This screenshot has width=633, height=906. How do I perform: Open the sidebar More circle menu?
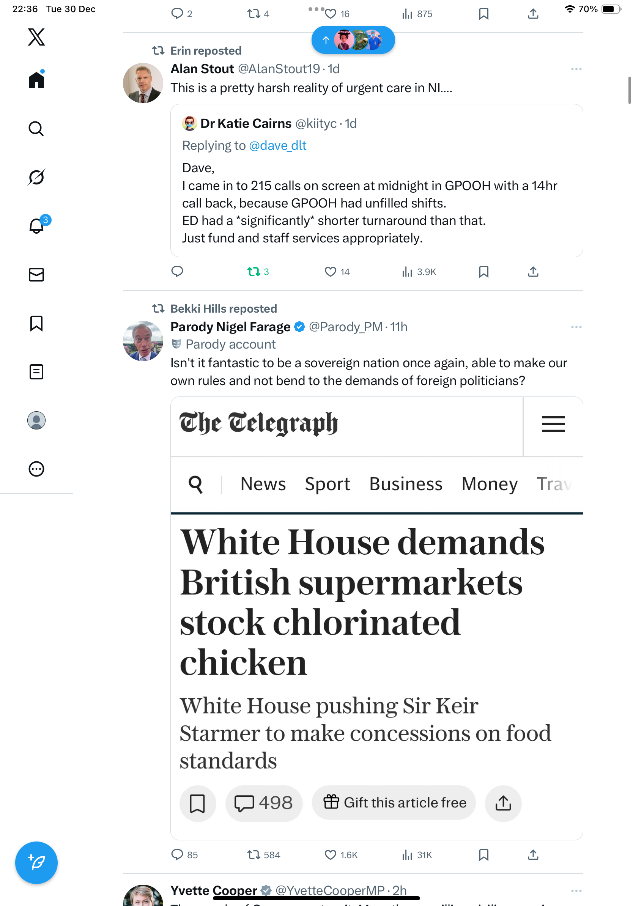36,469
